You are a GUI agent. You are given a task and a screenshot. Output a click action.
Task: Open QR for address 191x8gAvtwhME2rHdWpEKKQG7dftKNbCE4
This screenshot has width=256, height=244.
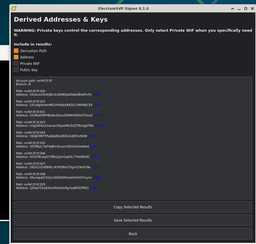97,105
